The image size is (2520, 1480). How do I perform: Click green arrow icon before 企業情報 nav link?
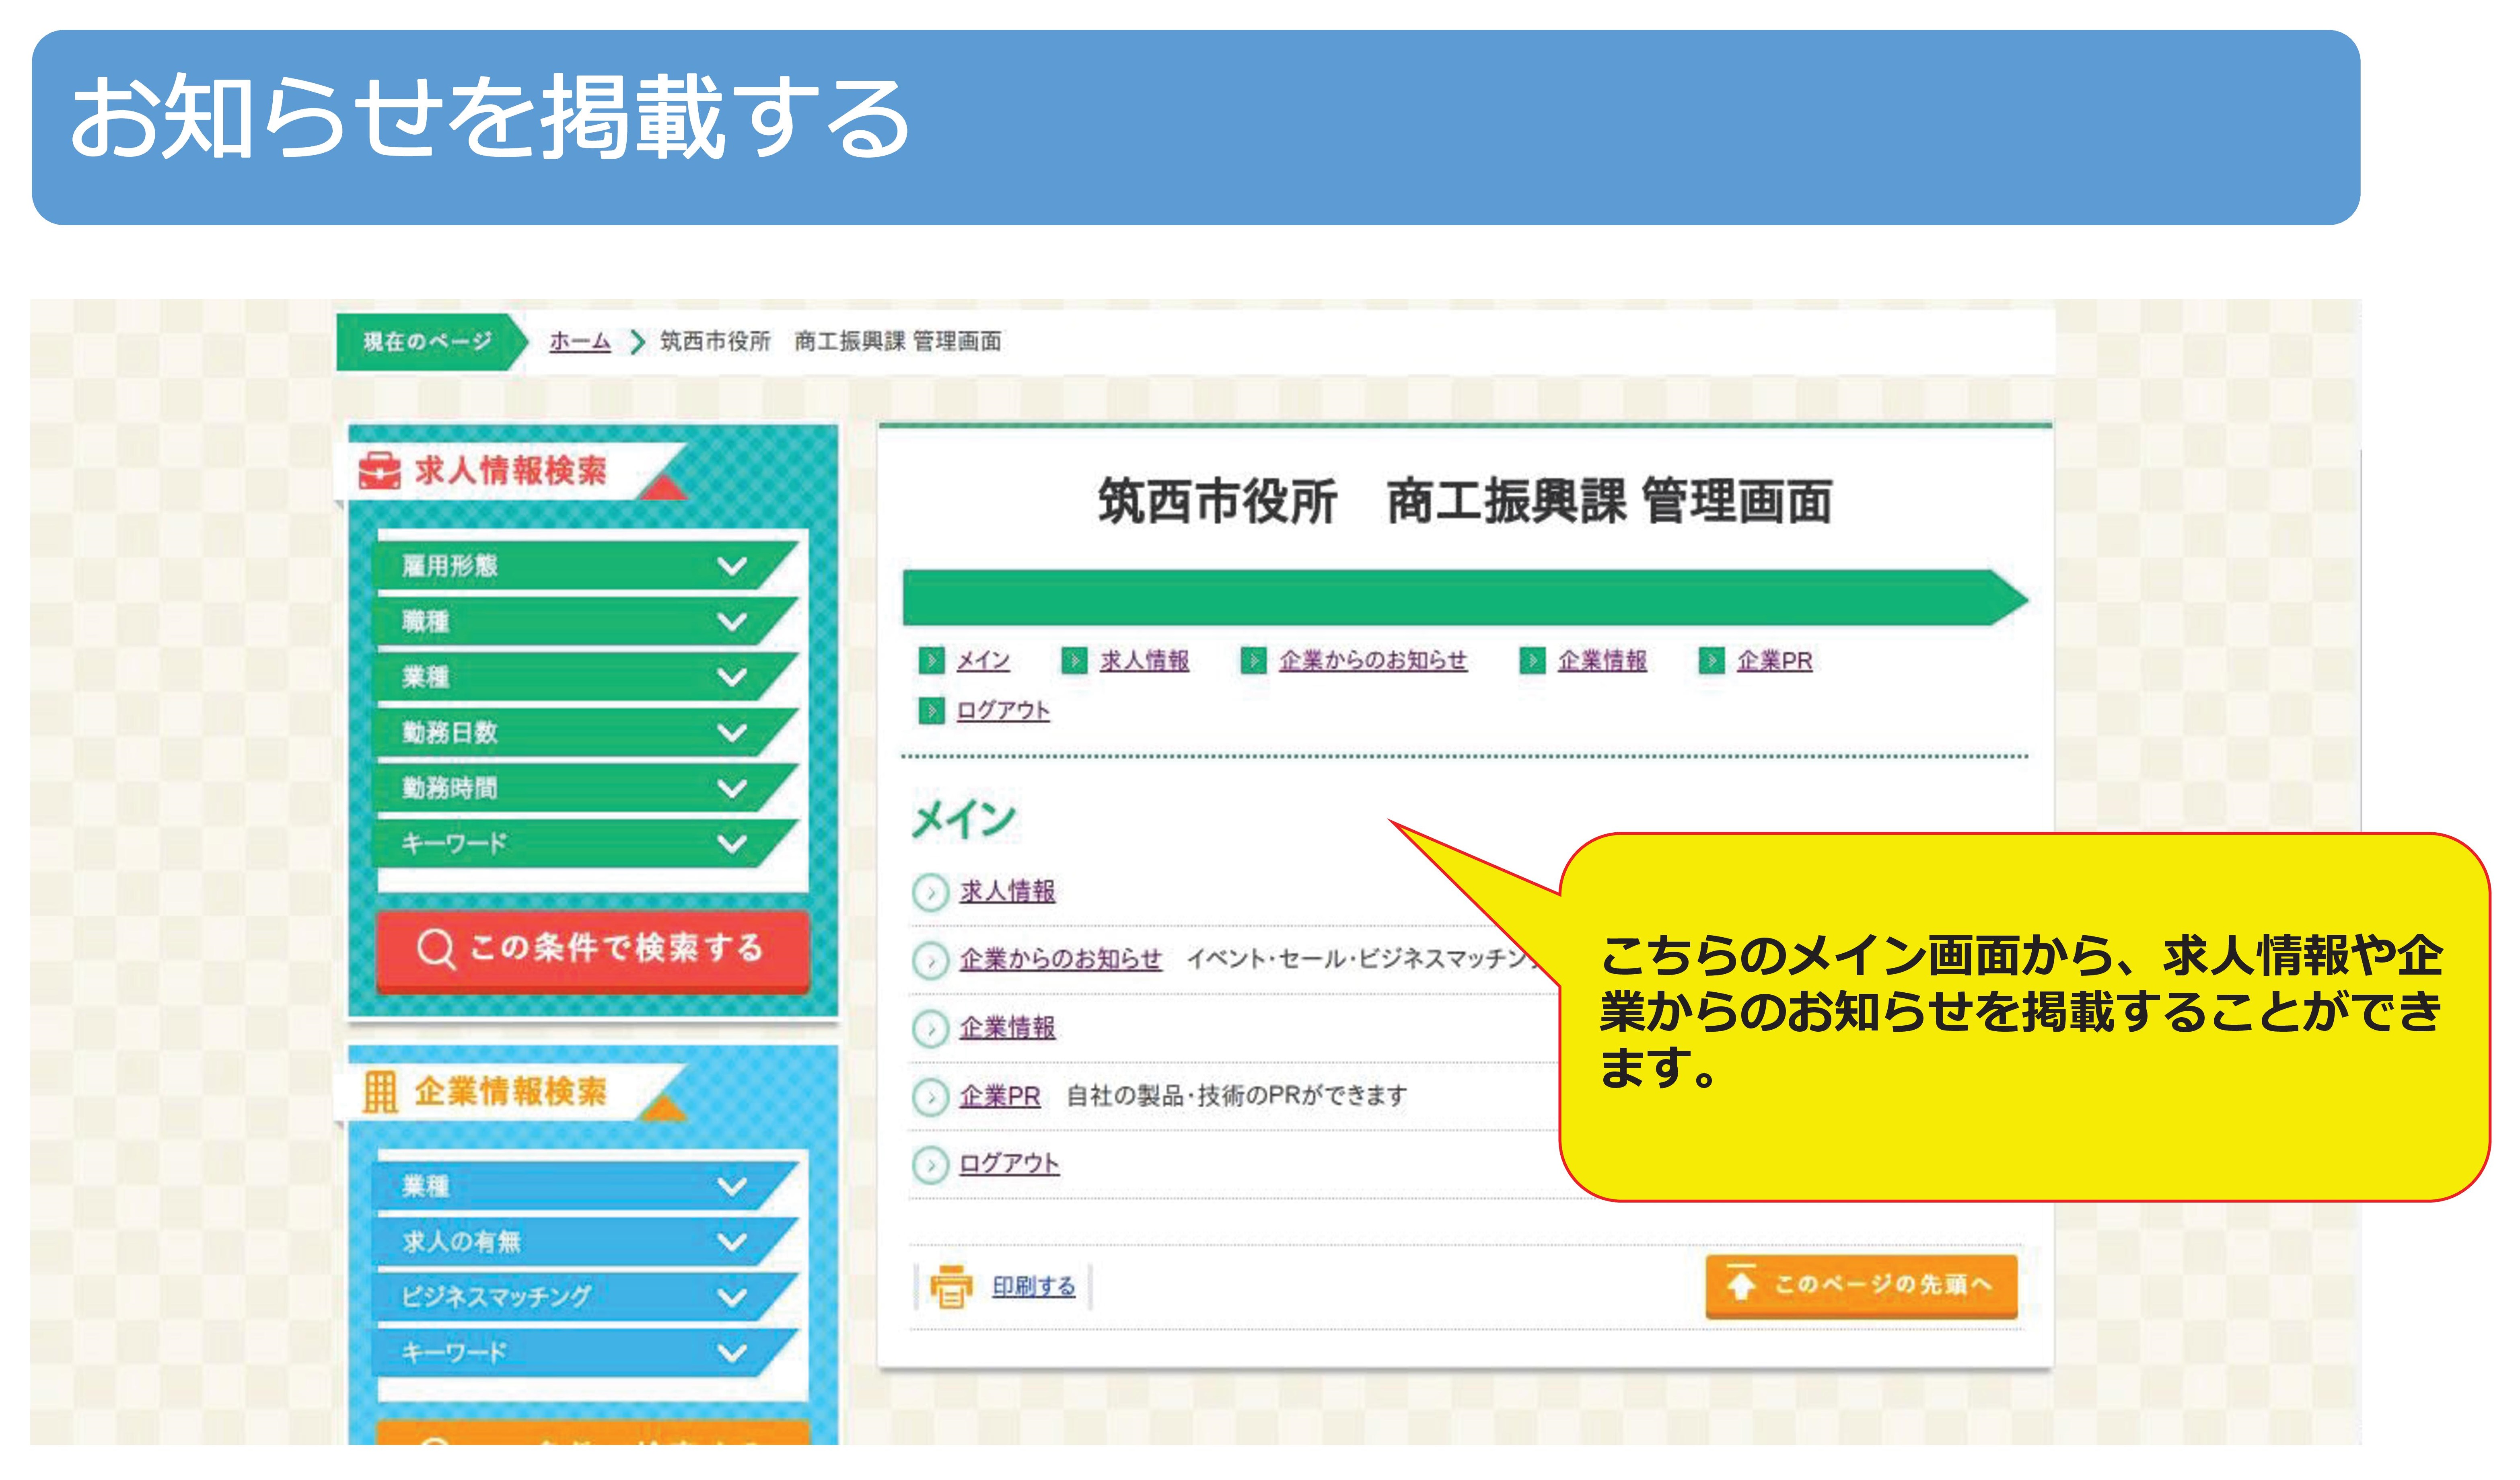[x=1533, y=661]
